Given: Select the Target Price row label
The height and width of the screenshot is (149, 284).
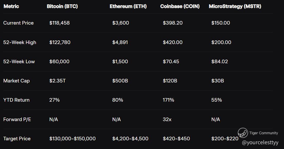Looking at the screenshot, I should click(x=17, y=139).
